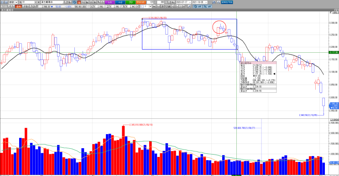Click the star favorites icon
Screen dimensions: 339x176
(x=38, y=2)
